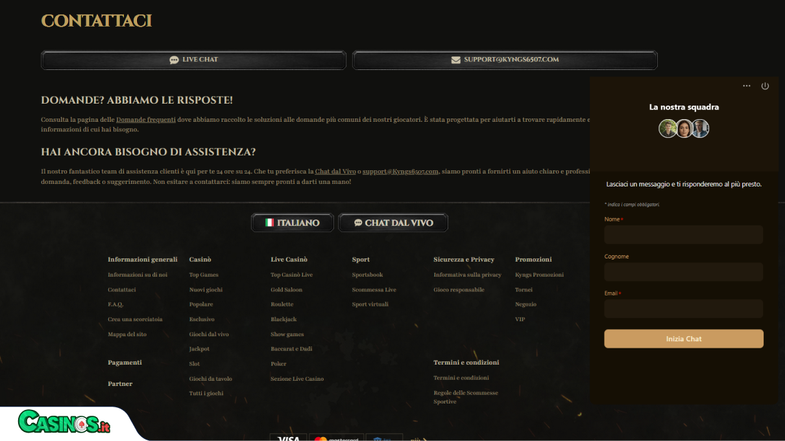The width and height of the screenshot is (785, 441).
Task: Open Gioco responsabile link
Action: pyautogui.click(x=459, y=289)
